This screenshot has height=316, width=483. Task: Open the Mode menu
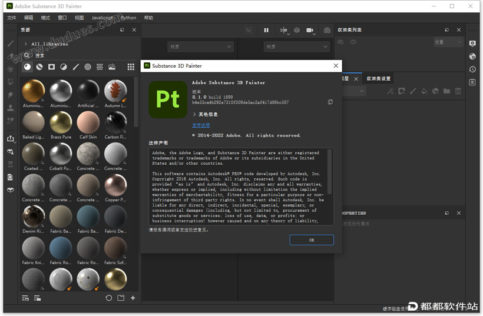click(x=45, y=18)
